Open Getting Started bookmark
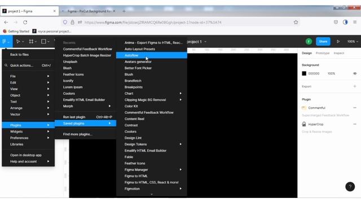 click(16, 31)
